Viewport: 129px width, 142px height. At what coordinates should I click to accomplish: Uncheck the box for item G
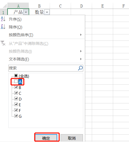point(16,116)
